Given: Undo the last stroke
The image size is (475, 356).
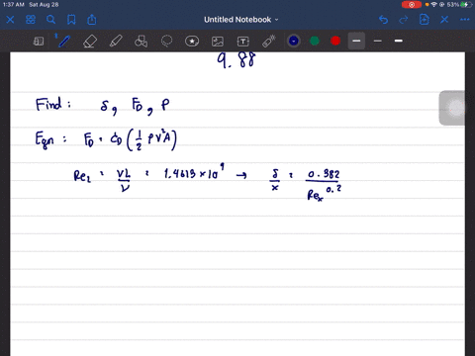Looking at the screenshot, I should click(x=383, y=20).
